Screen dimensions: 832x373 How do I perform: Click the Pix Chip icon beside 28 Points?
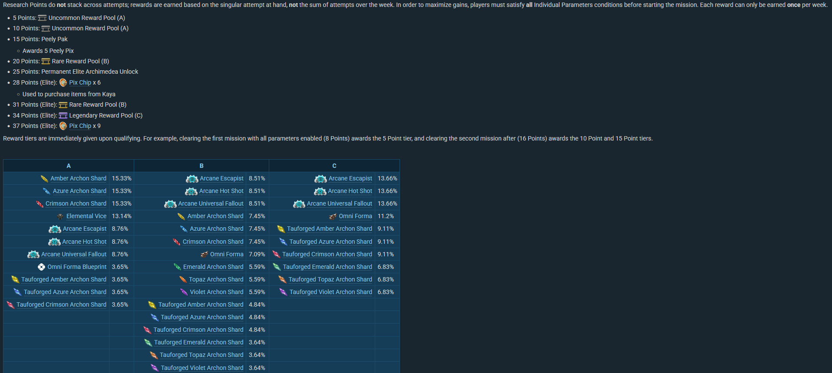click(x=63, y=82)
